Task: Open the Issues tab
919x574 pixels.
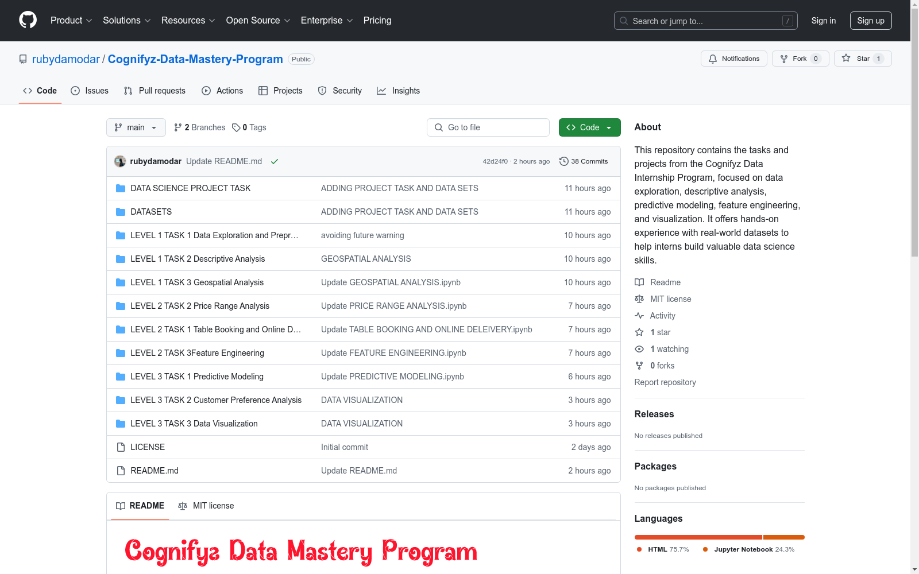Action: [90, 91]
